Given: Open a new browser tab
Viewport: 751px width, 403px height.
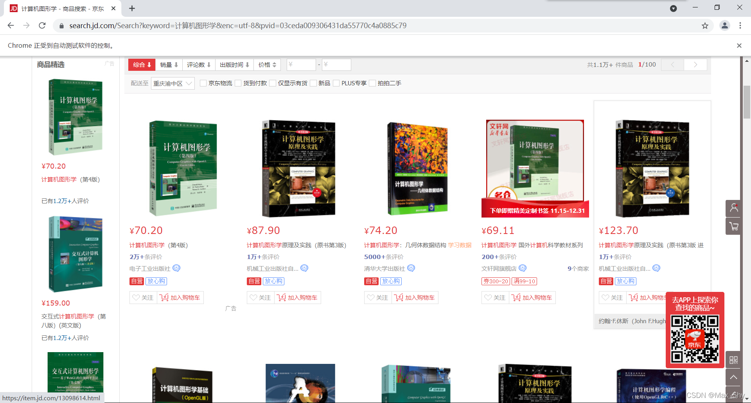Looking at the screenshot, I should [132, 8].
